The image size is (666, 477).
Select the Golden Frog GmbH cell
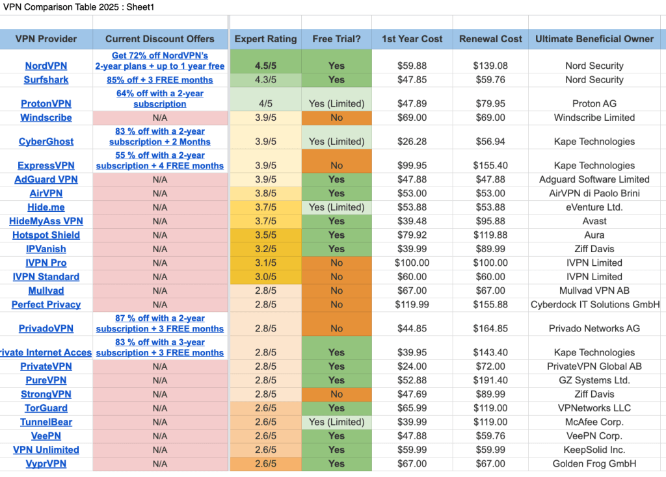(x=594, y=464)
